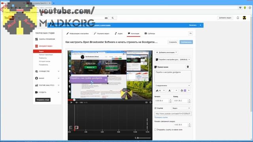Click the search magnifier button

pos(113,18)
